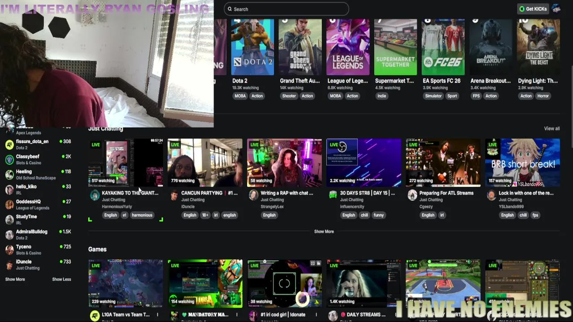Click HarmoniousYuriy's avatar beside the KAYAKING title
Viewport: 573px width, 322px height.
(94, 195)
